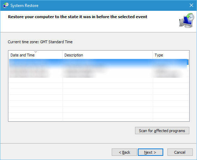Click the System Restore title bar icon

click(6, 6)
